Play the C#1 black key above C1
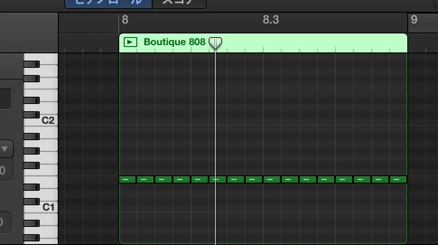This screenshot has width=438, height=245. click(31, 201)
